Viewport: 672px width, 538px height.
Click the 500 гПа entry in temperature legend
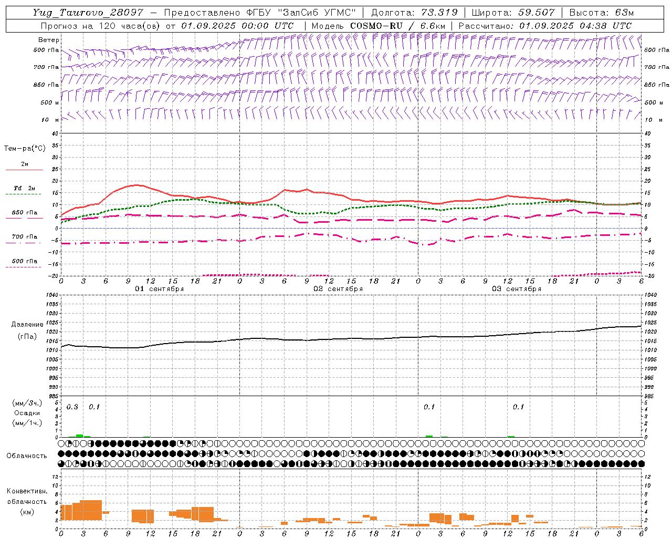point(25,261)
